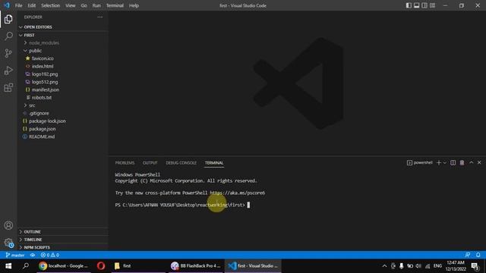Open the Terminal menu
This screenshot has width=486, height=273.
pos(115,5)
